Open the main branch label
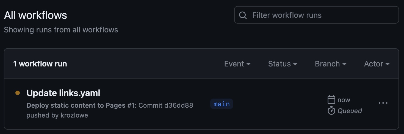 coord(222,104)
